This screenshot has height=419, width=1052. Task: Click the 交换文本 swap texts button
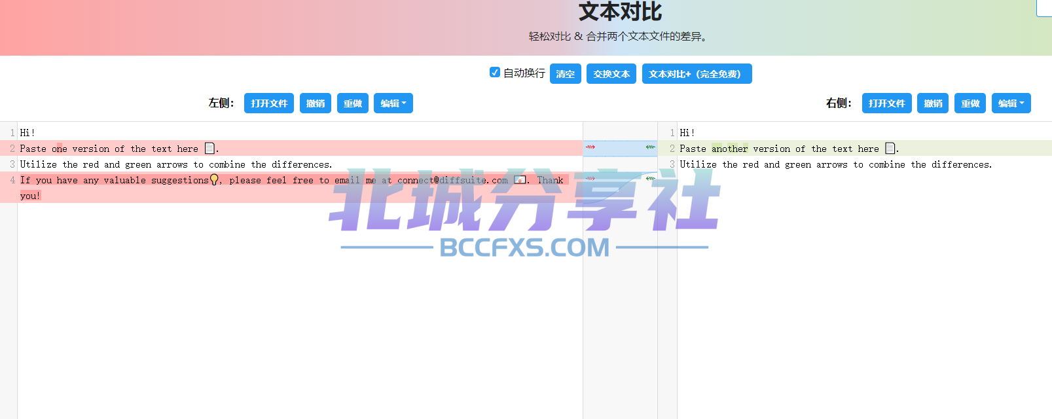click(x=611, y=74)
